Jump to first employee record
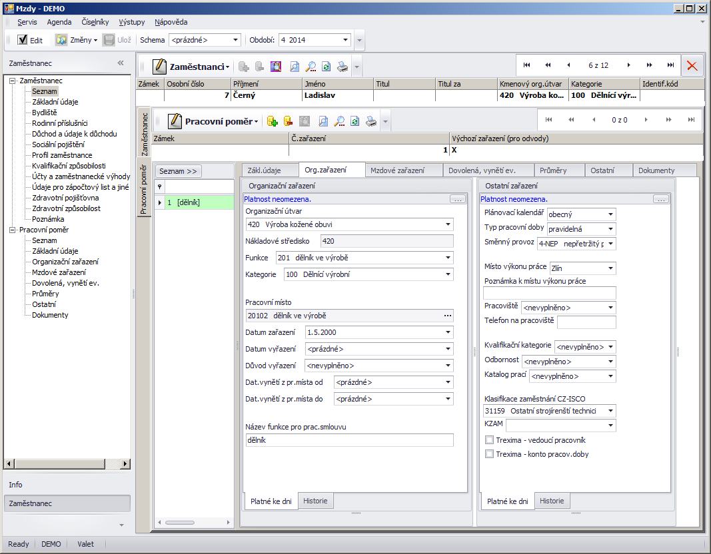 tap(526, 65)
